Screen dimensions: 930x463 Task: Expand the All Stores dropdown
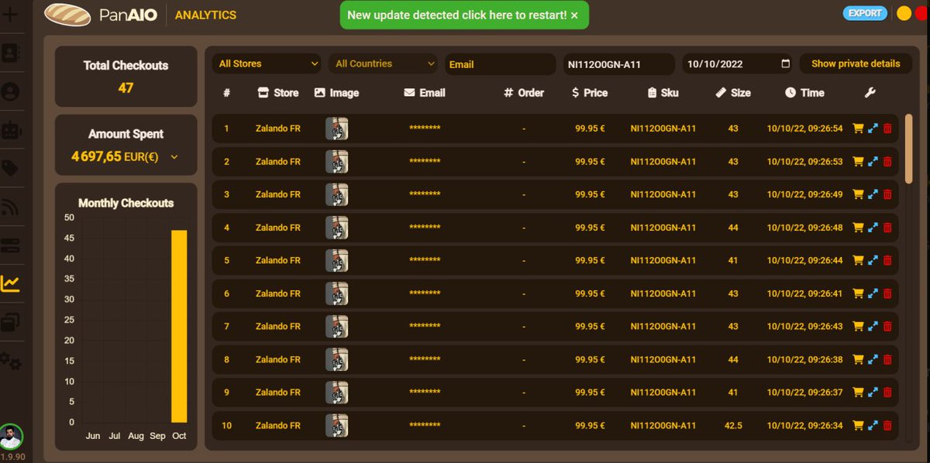click(266, 63)
